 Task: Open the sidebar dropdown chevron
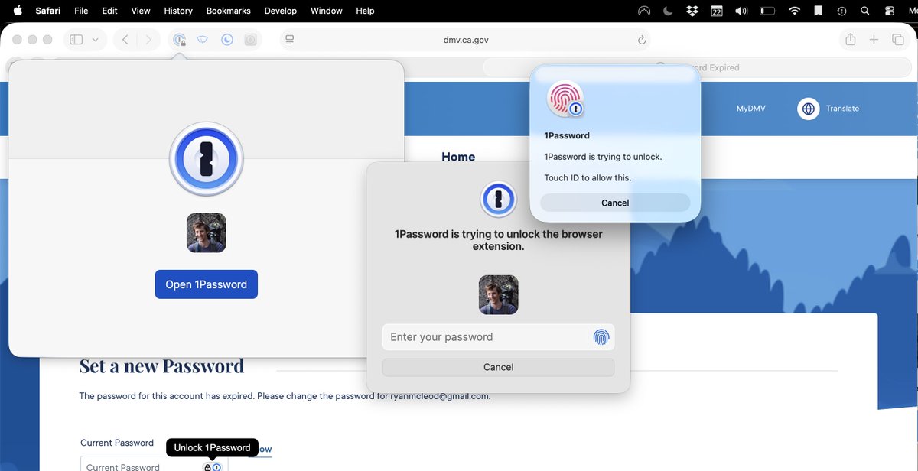click(96, 40)
